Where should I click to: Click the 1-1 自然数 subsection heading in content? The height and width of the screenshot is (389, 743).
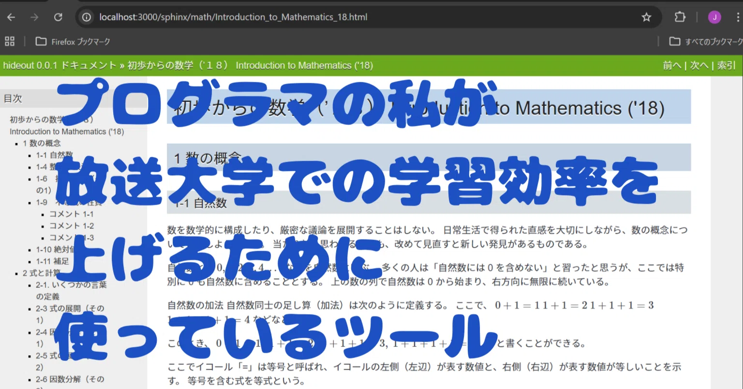[429, 203]
